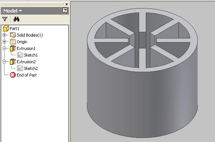Image resolution: width=215 pixels, height=142 pixels.
Task: Collapse the Extrusion1 node
Action: [x=4, y=48]
